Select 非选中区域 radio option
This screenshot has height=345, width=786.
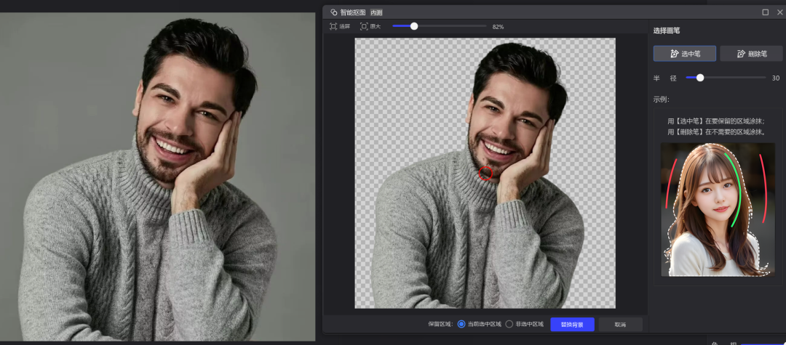[509, 324]
